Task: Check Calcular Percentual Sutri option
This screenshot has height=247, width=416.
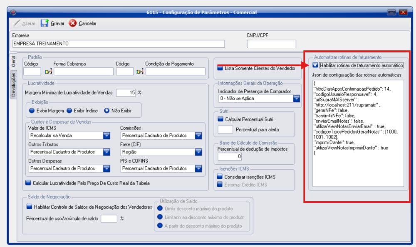Action: [220, 119]
